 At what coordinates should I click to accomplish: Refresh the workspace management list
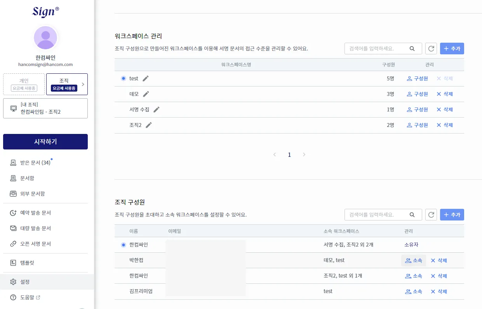click(431, 49)
